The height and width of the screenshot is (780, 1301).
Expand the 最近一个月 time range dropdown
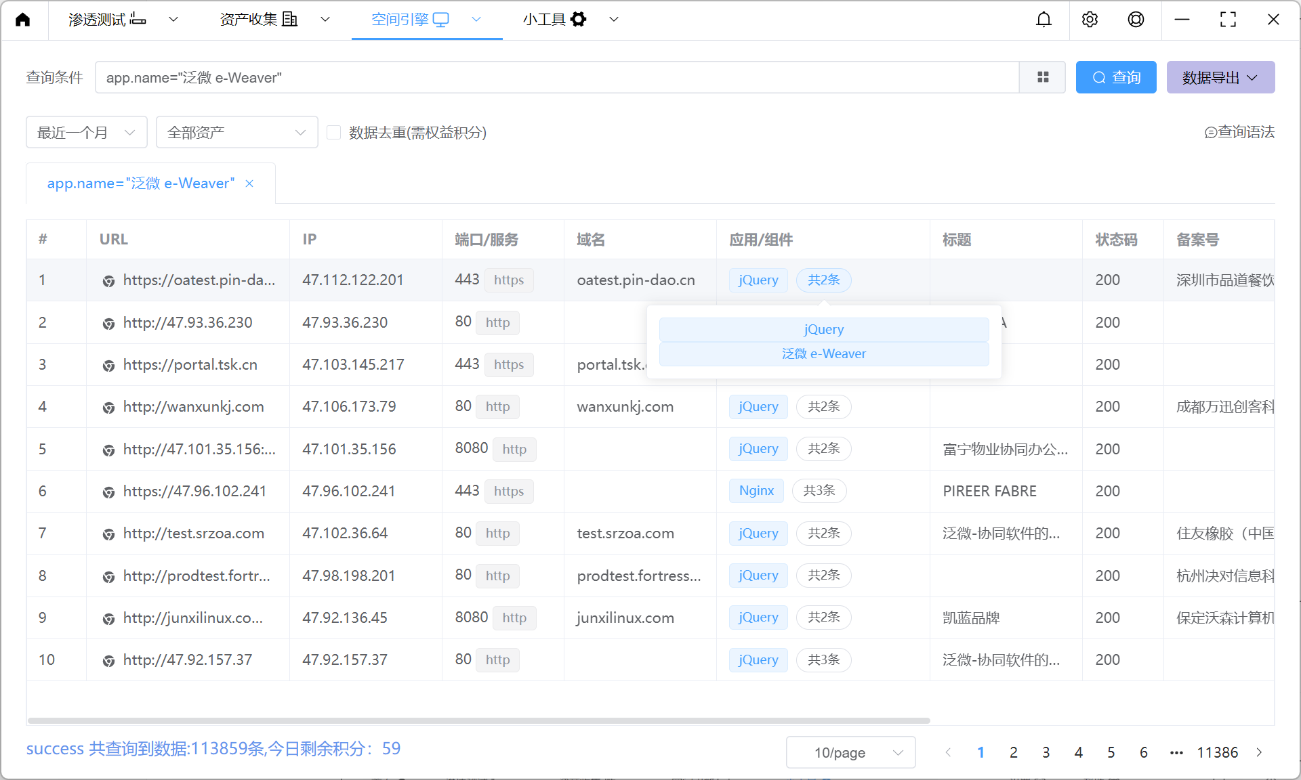coord(86,133)
